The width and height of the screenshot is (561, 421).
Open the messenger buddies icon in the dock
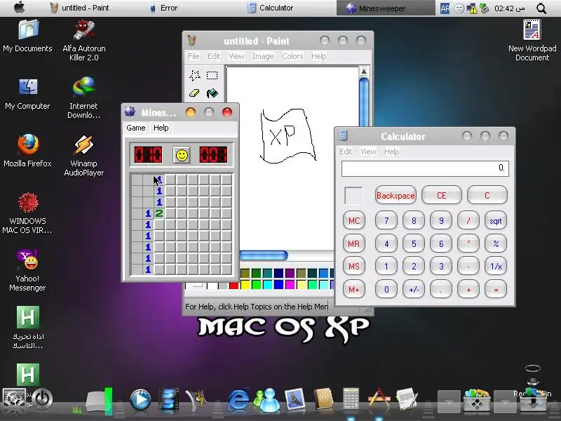267,399
